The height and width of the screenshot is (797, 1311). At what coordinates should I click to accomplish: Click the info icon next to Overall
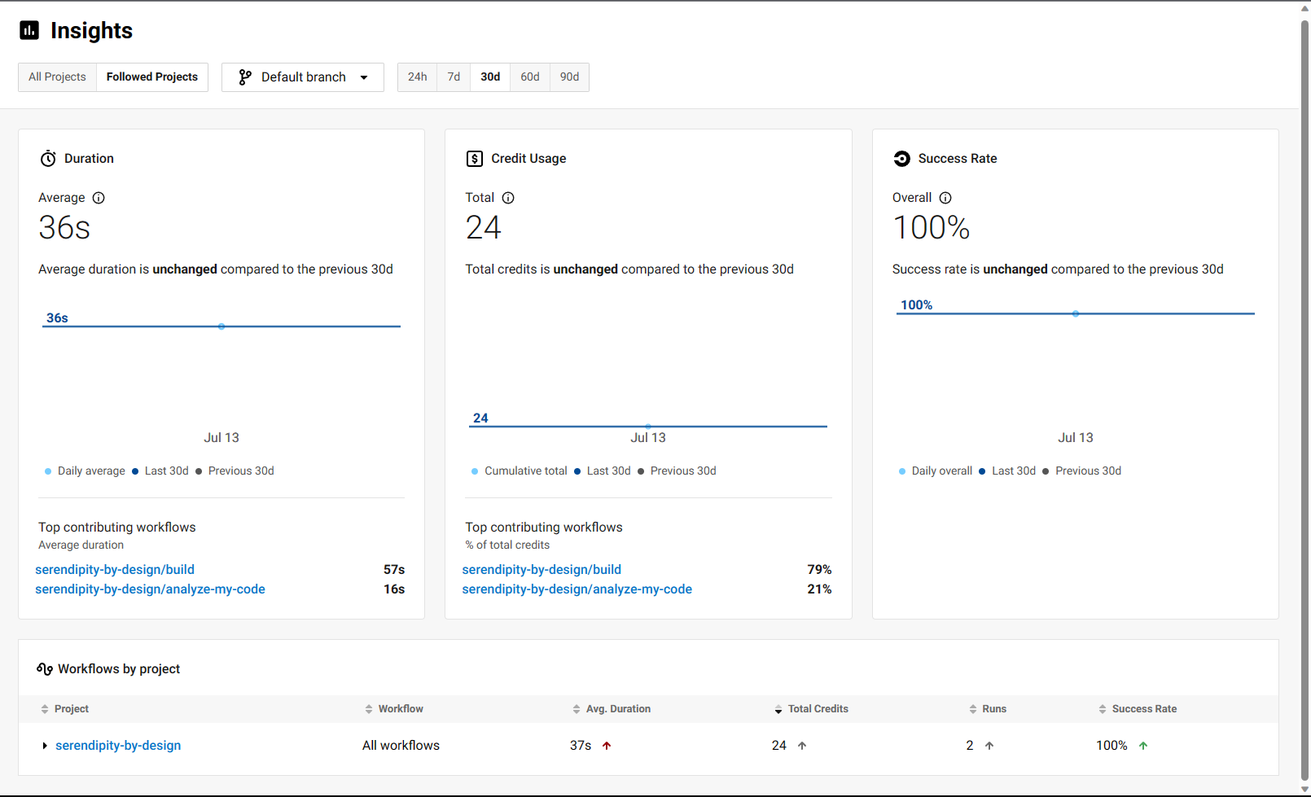945,198
